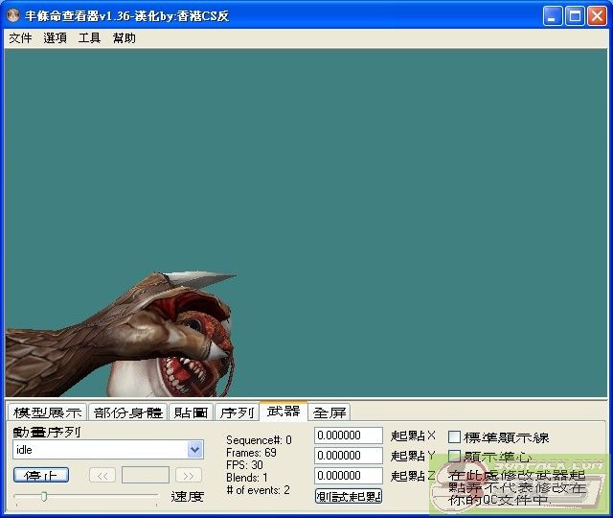Enable the 標準顯示線 checkbox
This screenshot has width=613, height=518.
[455, 437]
